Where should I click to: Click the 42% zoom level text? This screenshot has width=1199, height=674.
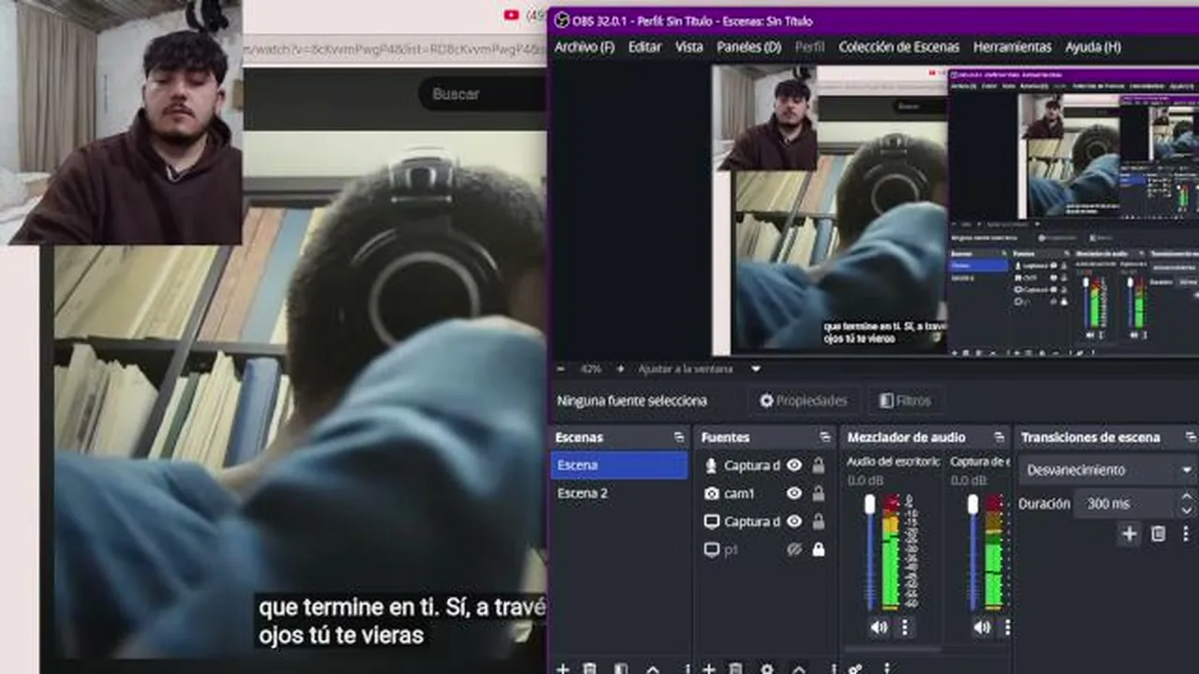click(590, 369)
